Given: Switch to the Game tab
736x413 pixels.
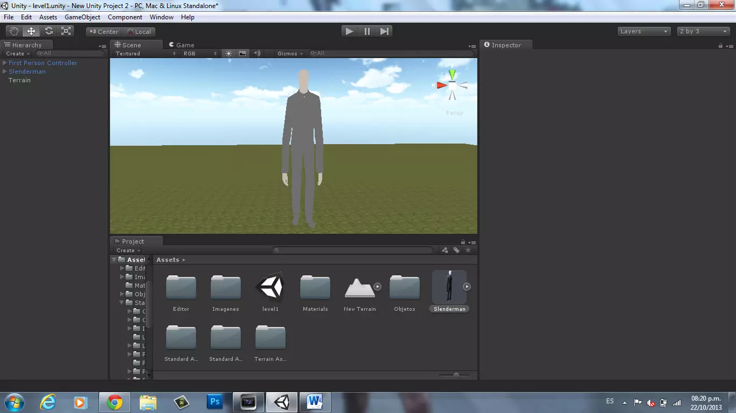Looking at the screenshot, I should coord(181,45).
